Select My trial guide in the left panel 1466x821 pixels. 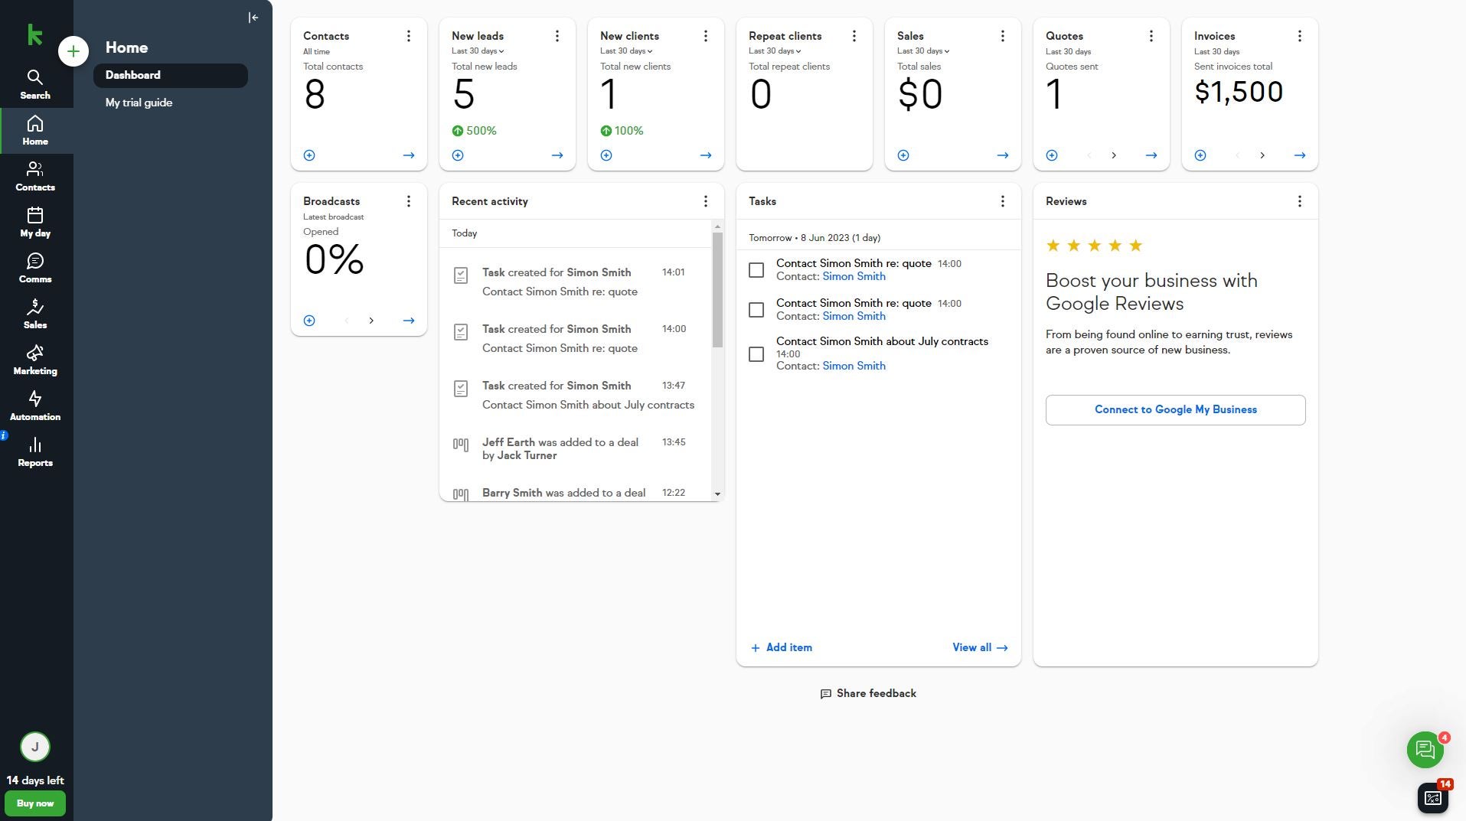coord(139,103)
